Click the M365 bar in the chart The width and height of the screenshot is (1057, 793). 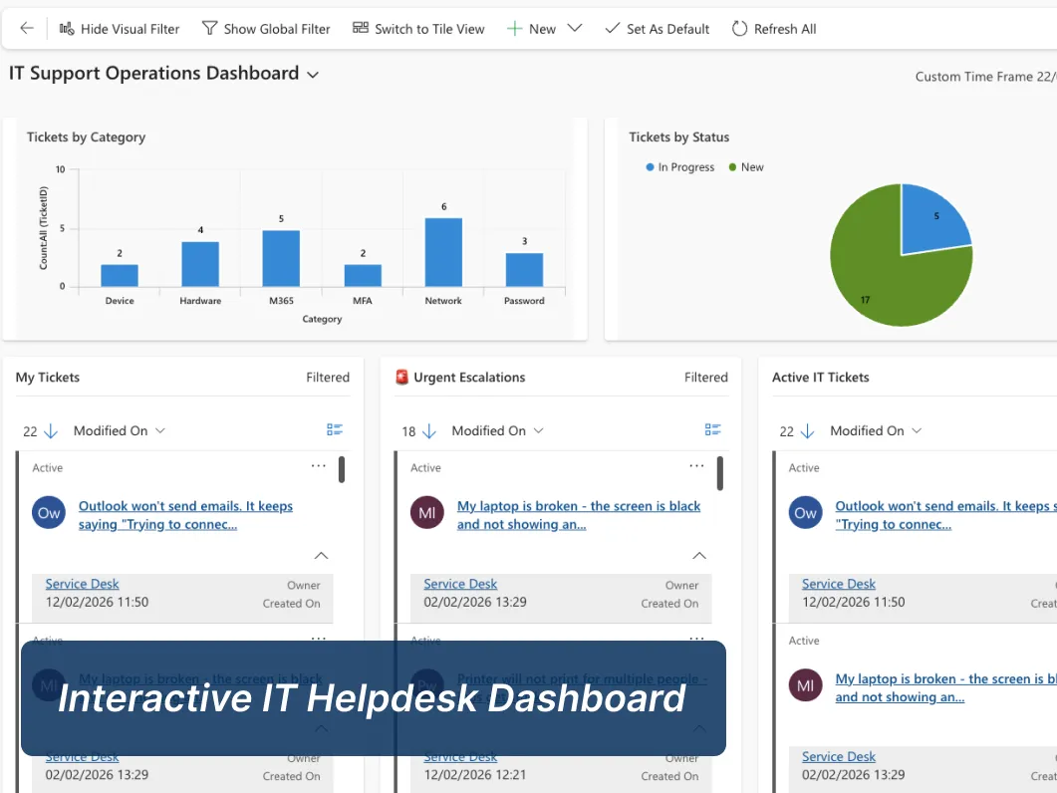tap(281, 258)
